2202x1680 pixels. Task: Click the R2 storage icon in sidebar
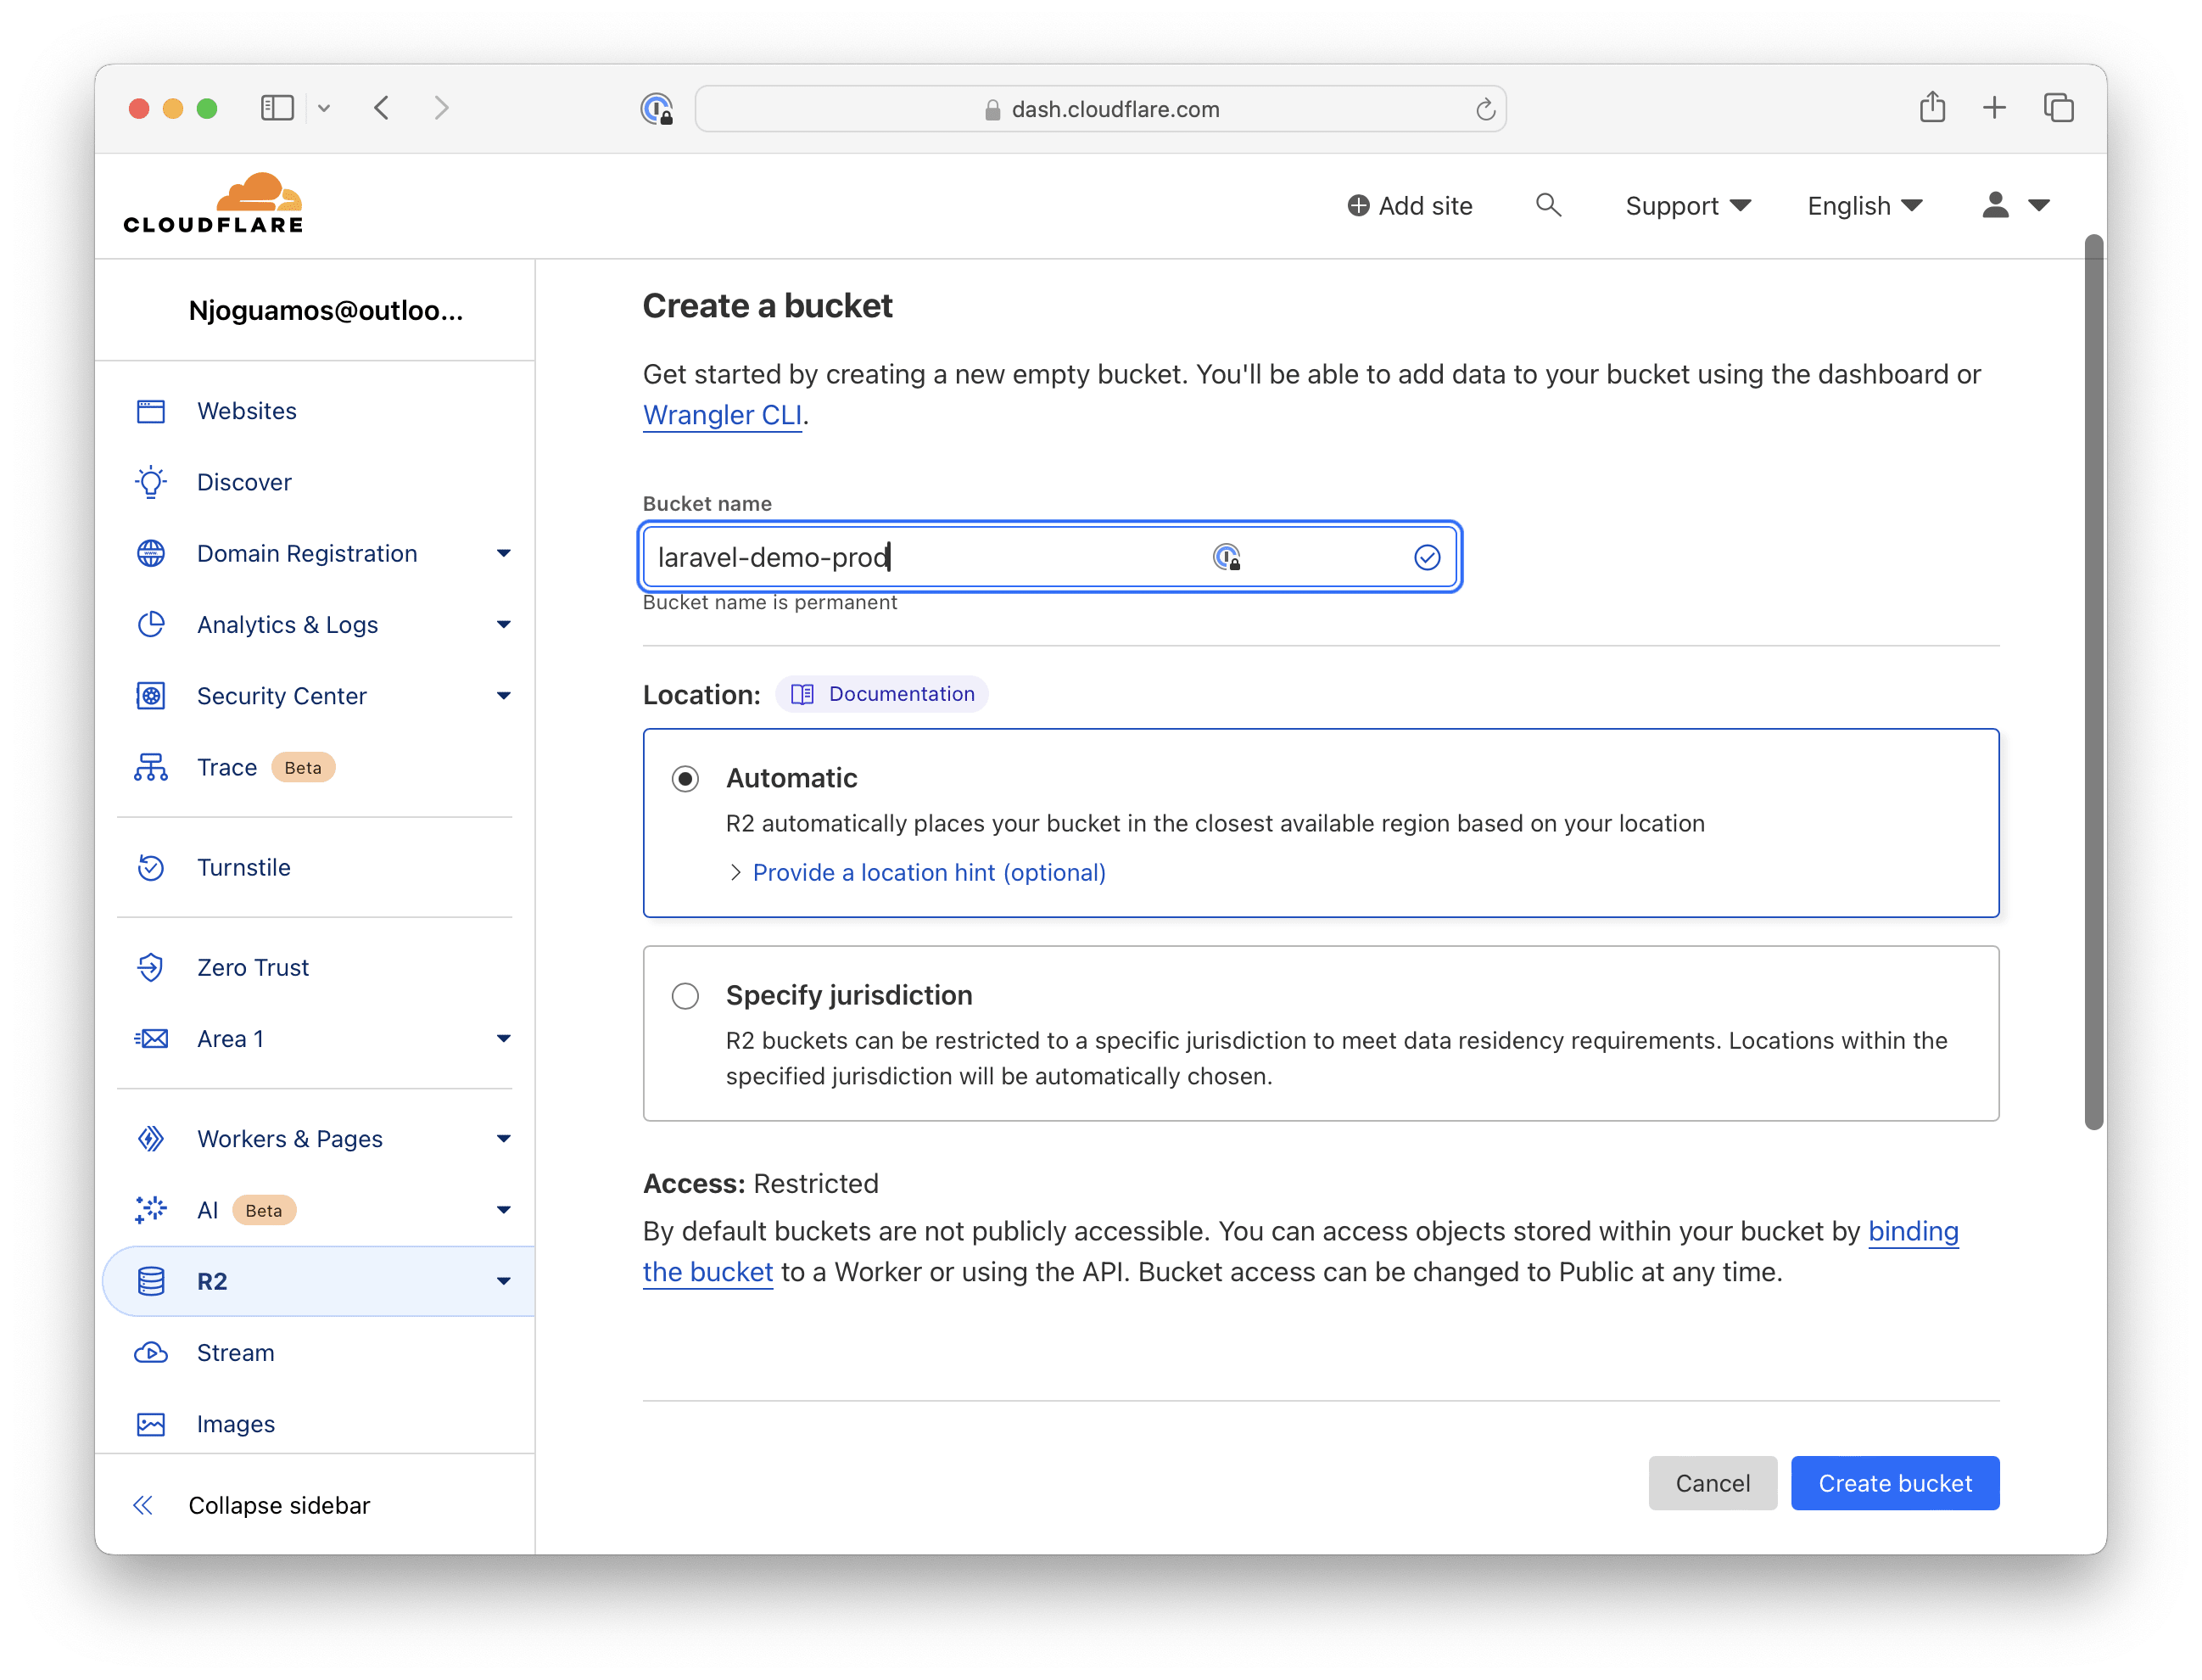point(152,1280)
